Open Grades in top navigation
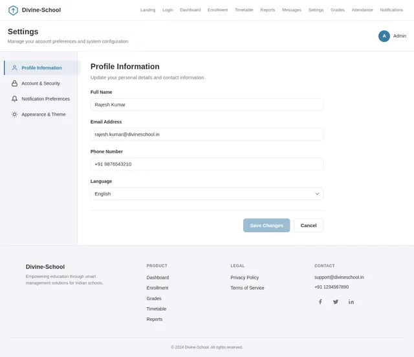 point(338,10)
